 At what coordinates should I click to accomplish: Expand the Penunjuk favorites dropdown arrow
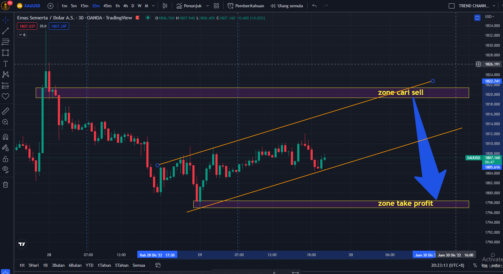[x=208, y=6]
